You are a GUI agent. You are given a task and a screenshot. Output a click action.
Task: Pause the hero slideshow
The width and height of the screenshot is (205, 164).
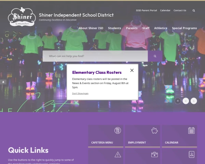click(178, 101)
